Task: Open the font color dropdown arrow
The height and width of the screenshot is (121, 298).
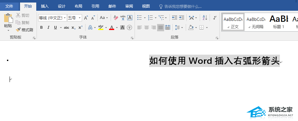Action: (x=117, y=28)
